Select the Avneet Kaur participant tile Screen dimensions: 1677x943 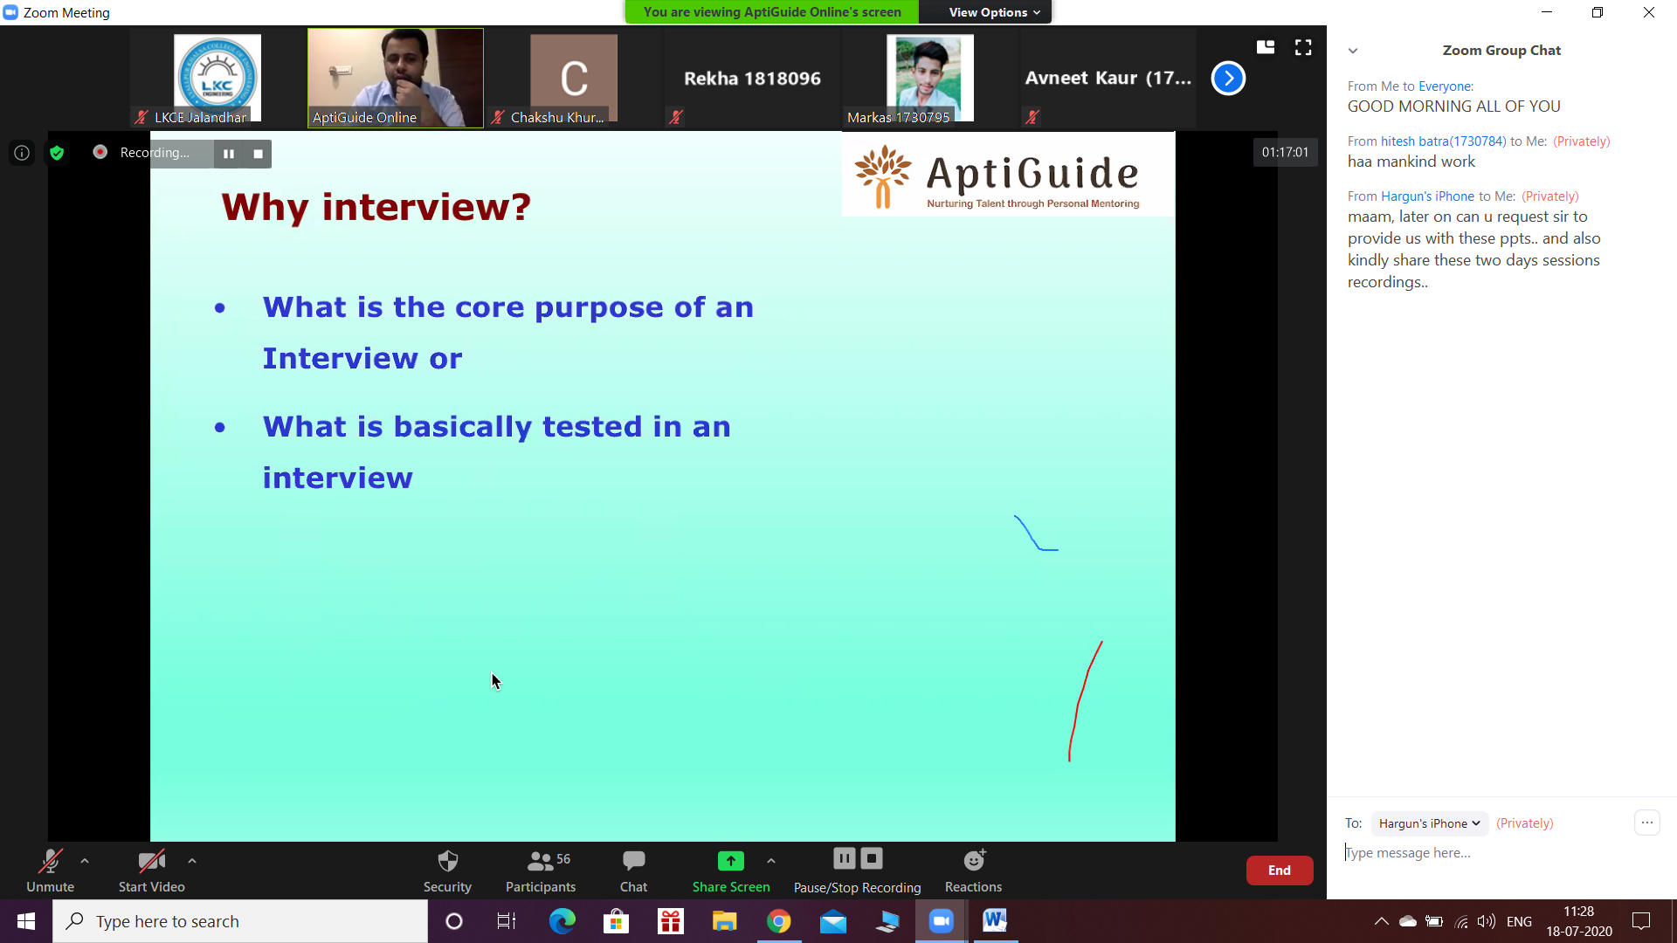[1108, 79]
